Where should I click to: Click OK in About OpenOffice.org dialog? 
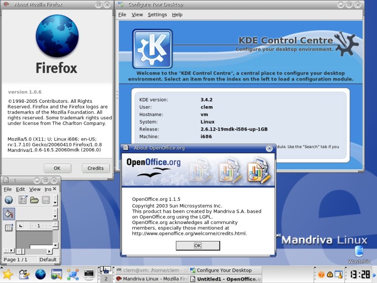197,245
